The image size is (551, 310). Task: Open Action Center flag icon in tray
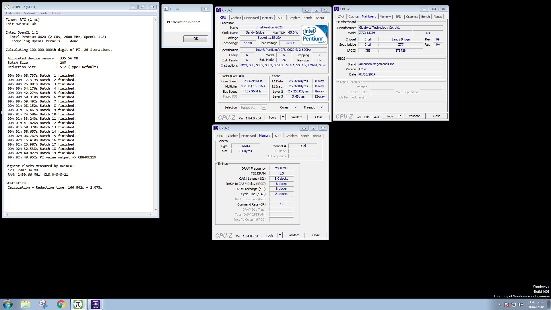pyautogui.click(x=507, y=305)
